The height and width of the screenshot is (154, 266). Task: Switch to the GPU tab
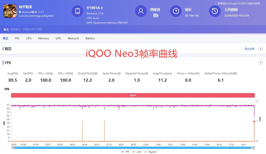tap(58, 38)
